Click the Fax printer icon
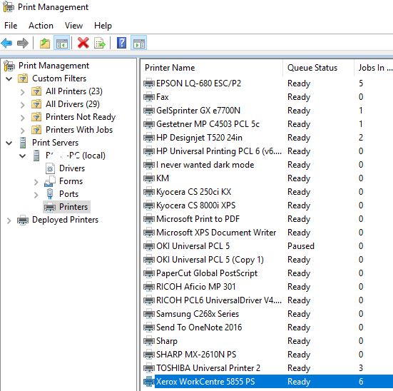 pyautogui.click(x=149, y=97)
